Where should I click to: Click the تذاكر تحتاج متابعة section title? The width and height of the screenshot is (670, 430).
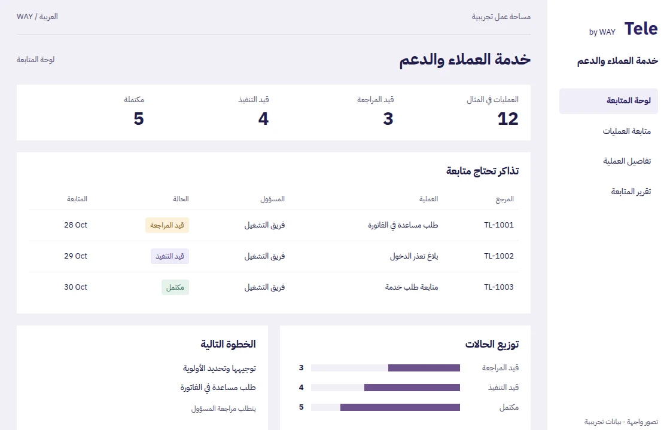coord(482,171)
